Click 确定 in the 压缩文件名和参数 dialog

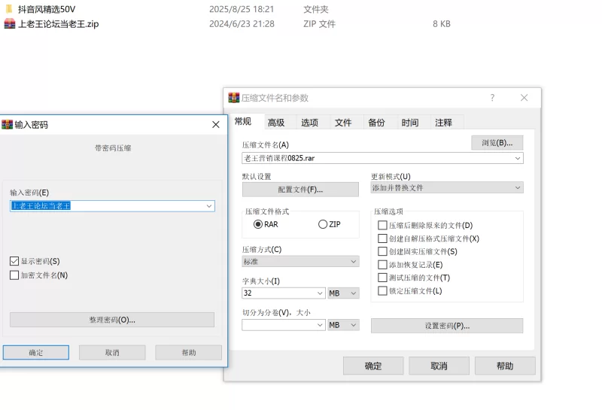coord(373,366)
